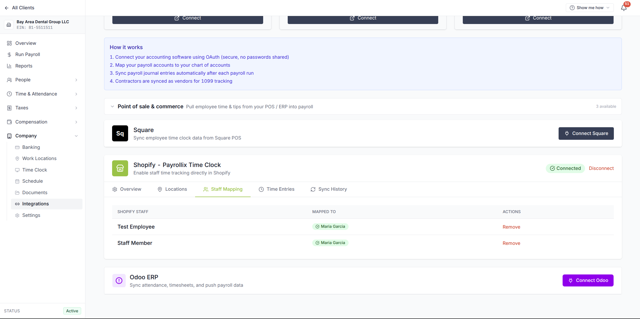640x319 pixels.
Task: Expand the Time & Attendance chevron
Action: coord(76,94)
